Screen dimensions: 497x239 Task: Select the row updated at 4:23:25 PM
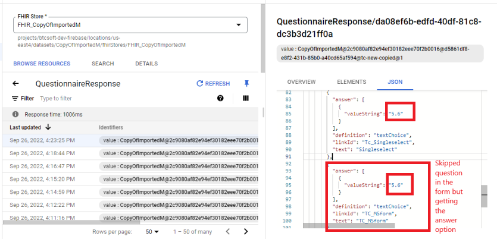[x=130, y=140]
